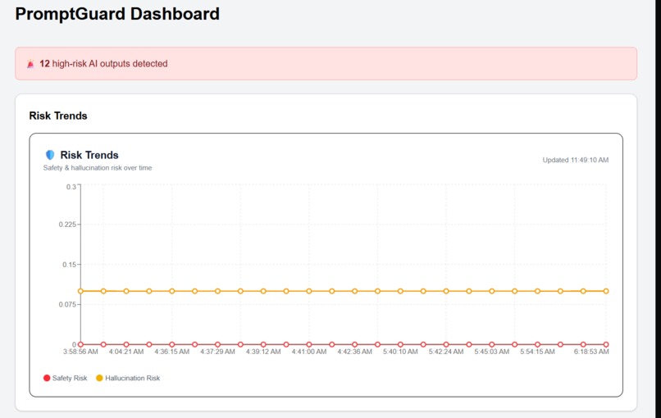Screen dimensions: 661x418
Task: Click the 4:41:00 AM x-axis label
Action: coord(309,352)
